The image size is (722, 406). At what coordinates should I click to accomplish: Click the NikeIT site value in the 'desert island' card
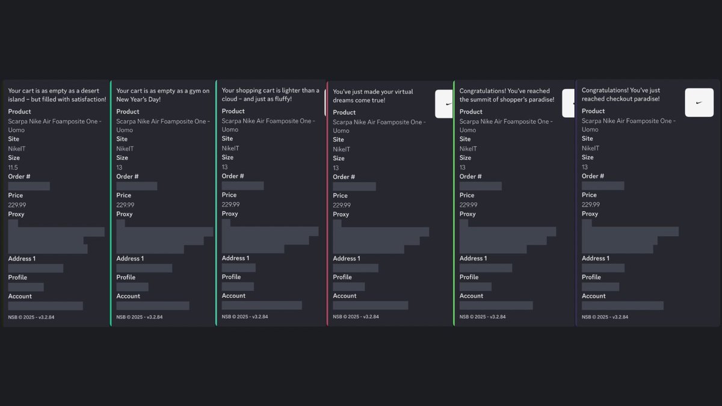coord(17,149)
